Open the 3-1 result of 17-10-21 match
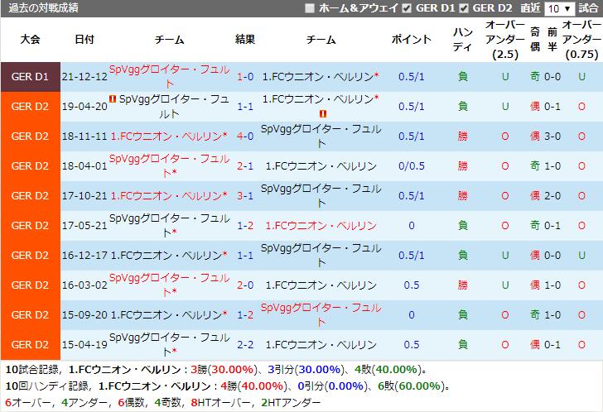This screenshot has height=412, width=603. tap(245, 196)
